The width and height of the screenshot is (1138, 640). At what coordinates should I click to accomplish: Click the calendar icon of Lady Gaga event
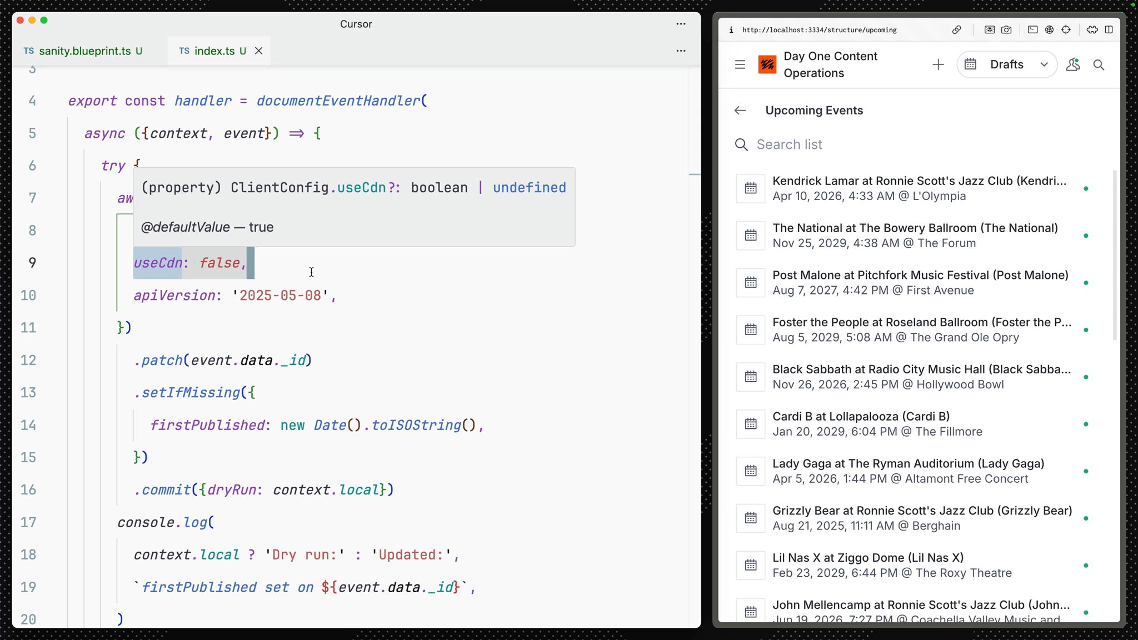click(x=751, y=471)
